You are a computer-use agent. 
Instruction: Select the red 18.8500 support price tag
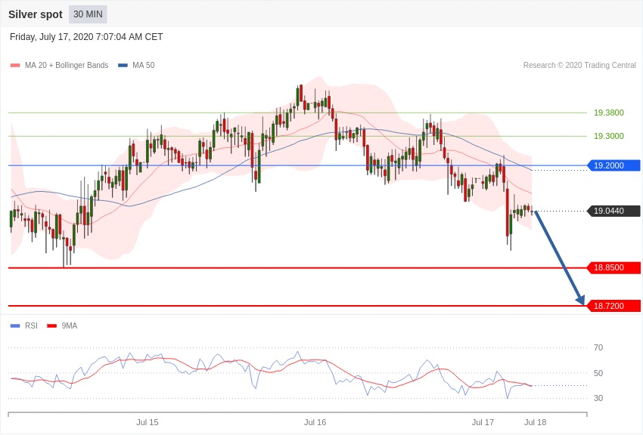point(613,268)
